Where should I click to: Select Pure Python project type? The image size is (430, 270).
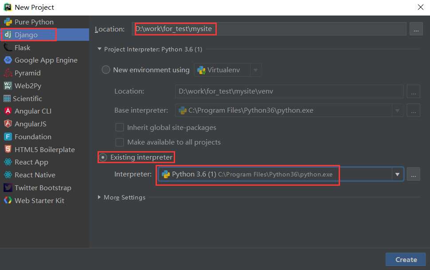tap(44, 22)
